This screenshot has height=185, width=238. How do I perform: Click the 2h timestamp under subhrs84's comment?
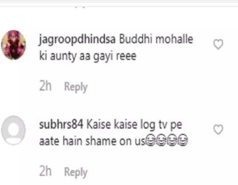tap(45, 171)
